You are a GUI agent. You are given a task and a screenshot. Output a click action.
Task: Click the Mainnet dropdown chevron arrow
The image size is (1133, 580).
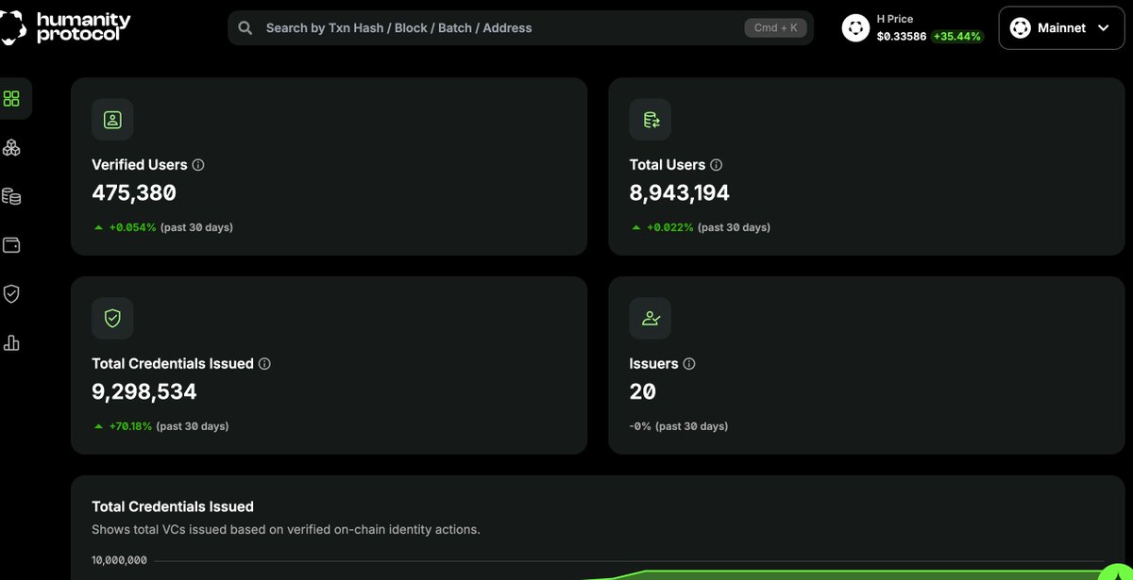click(x=1104, y=28)
